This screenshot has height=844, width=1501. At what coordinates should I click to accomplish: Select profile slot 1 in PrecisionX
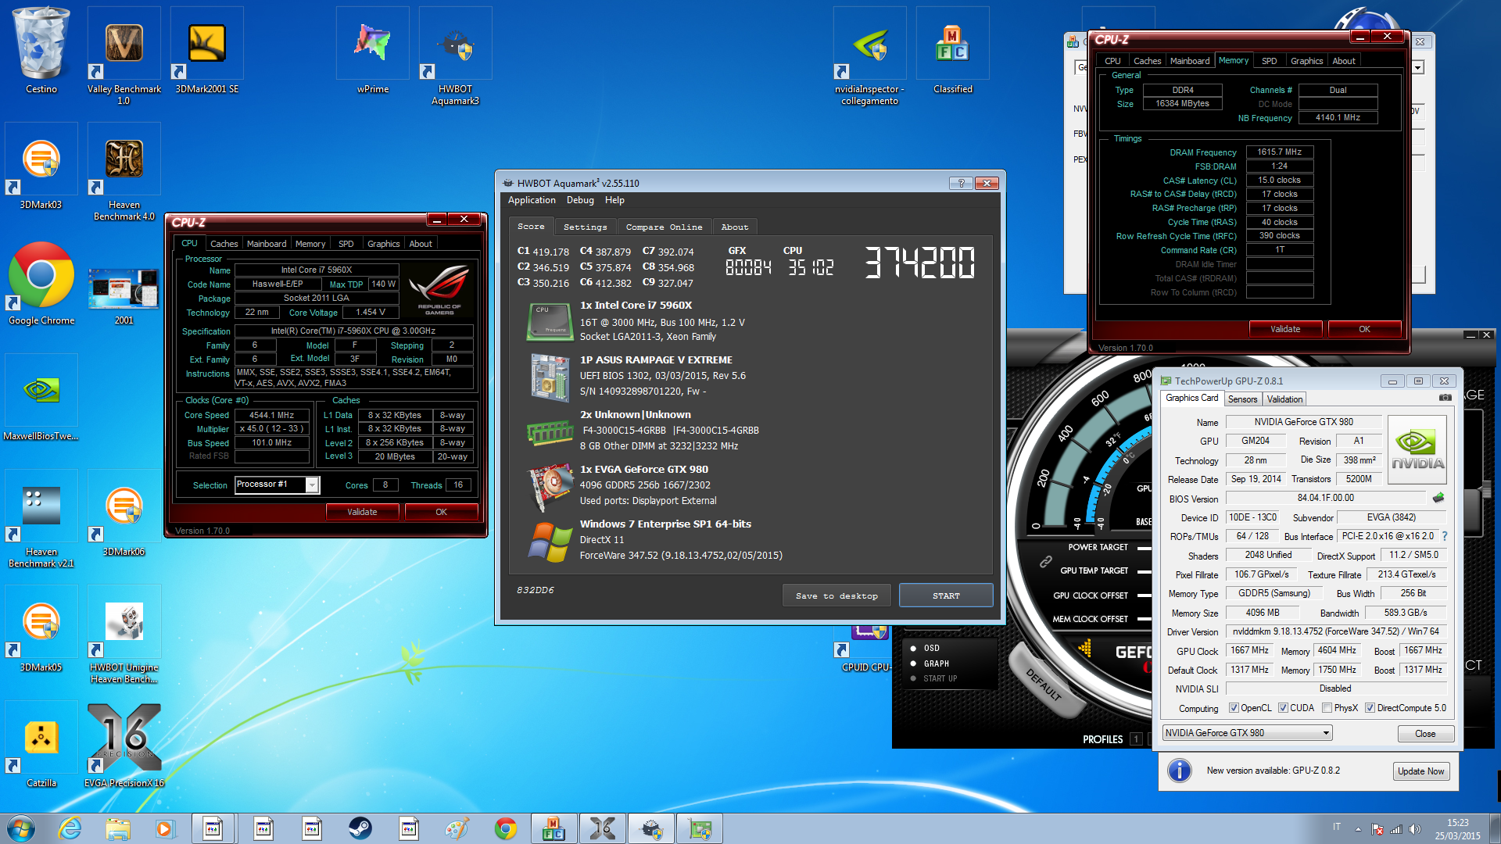1136,739
